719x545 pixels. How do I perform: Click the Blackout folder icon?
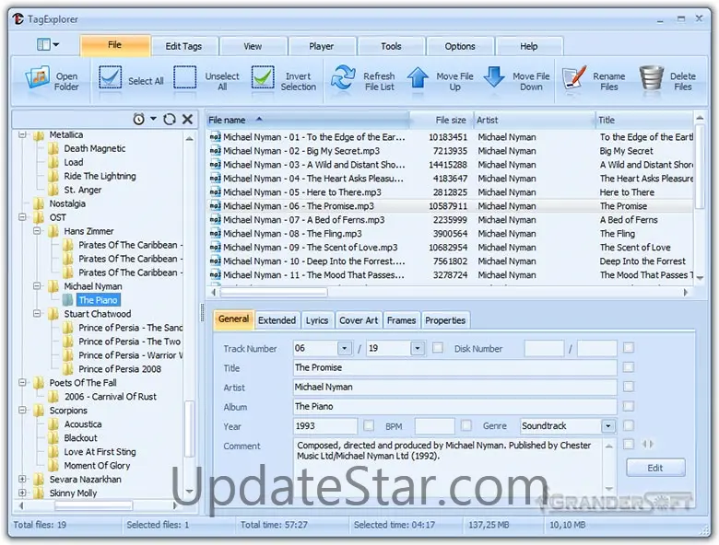pyautogui.click(x=53, y=438)
